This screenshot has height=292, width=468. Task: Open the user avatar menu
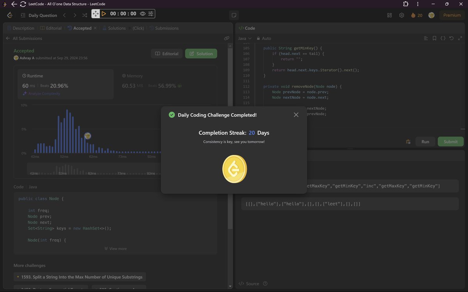pos(431,15)
